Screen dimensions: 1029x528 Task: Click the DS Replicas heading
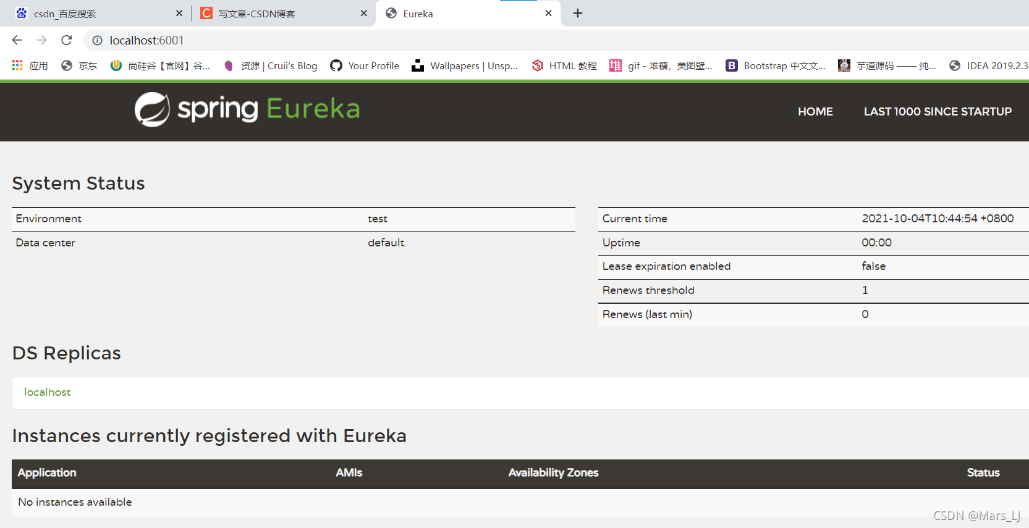(67, 353)
